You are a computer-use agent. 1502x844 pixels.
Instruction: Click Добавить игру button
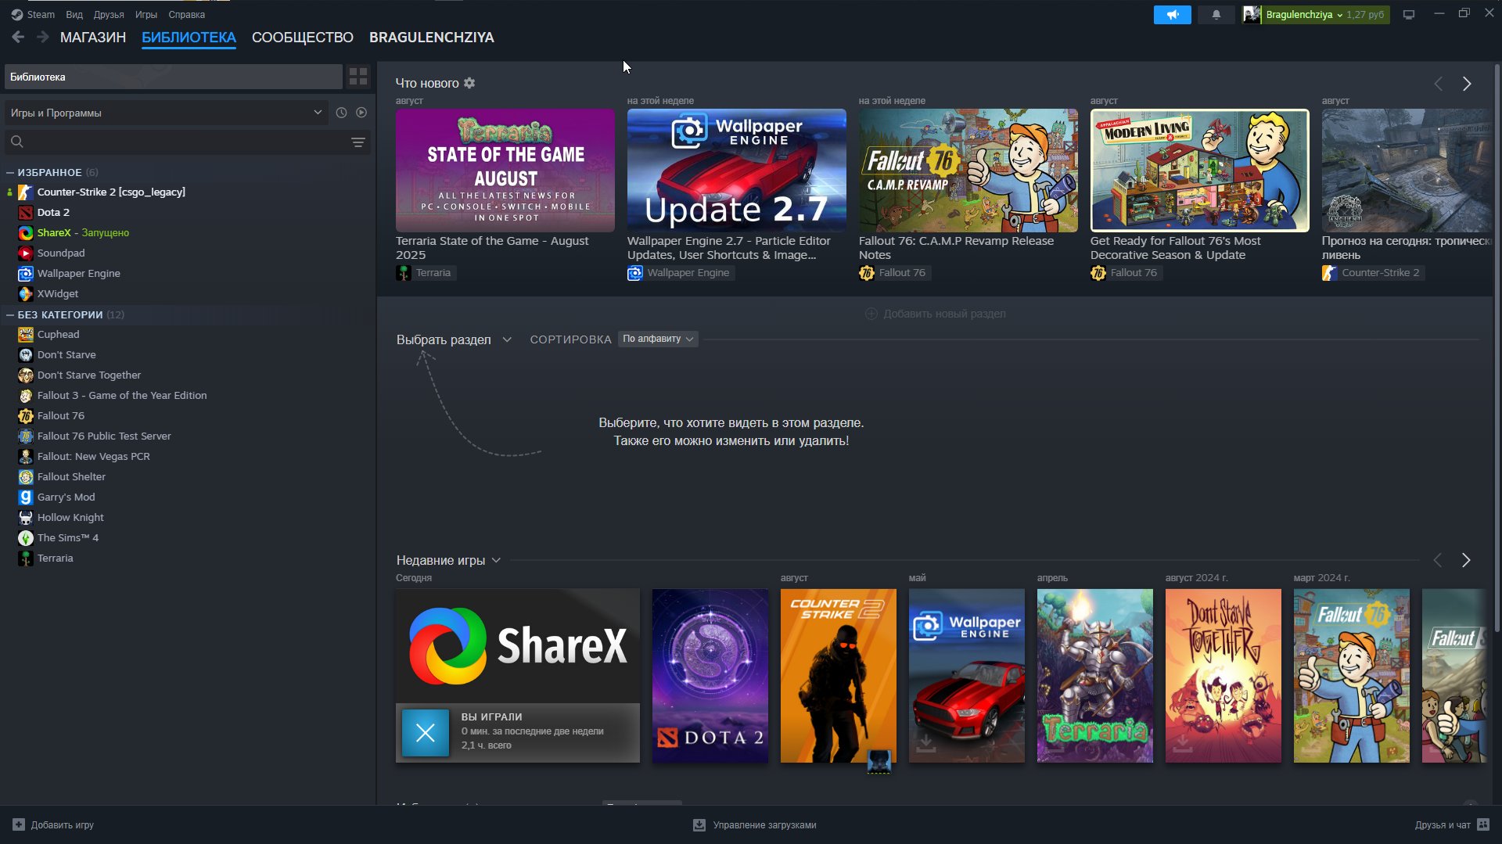tap(53, 824)
